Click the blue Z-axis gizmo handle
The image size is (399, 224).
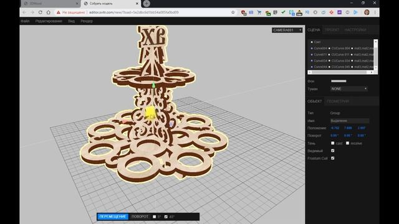(x=171, y=124)
